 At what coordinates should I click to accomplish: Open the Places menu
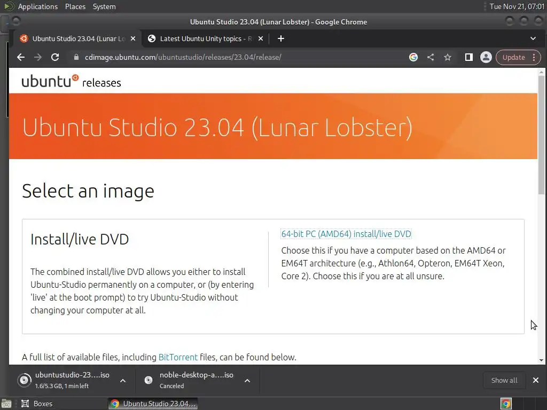(x=75, y=6)
